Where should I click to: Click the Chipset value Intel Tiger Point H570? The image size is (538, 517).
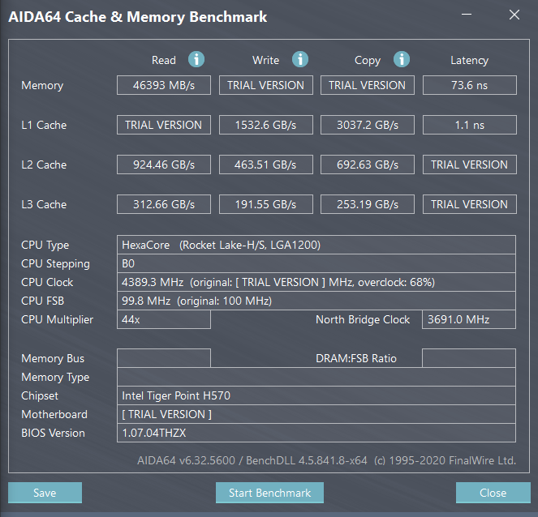pos(316,395)
